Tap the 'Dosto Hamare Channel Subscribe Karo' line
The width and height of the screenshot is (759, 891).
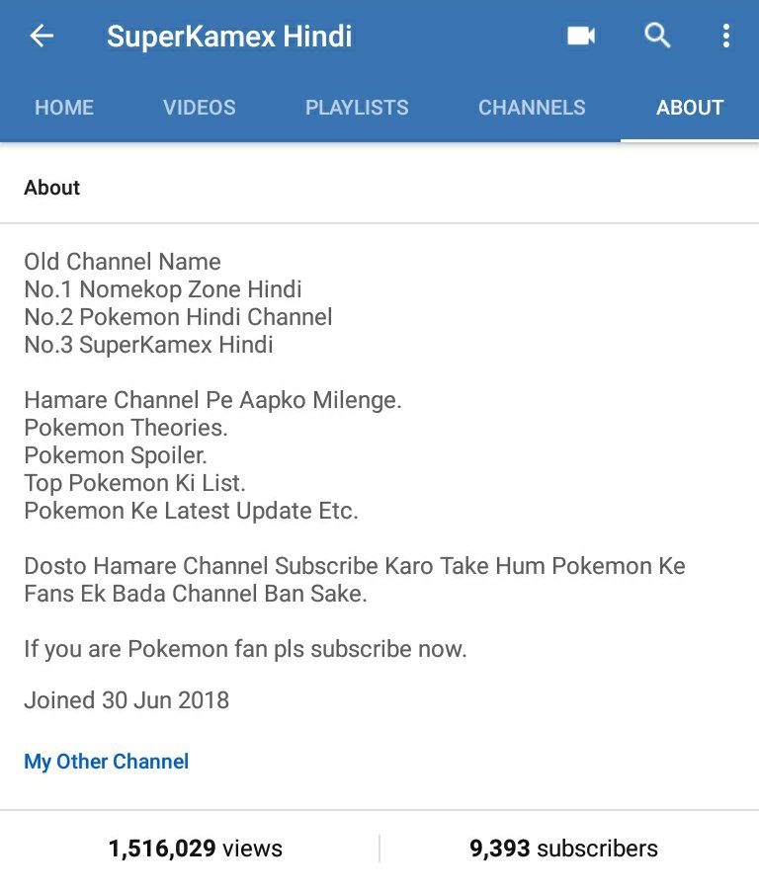[355, 566]
